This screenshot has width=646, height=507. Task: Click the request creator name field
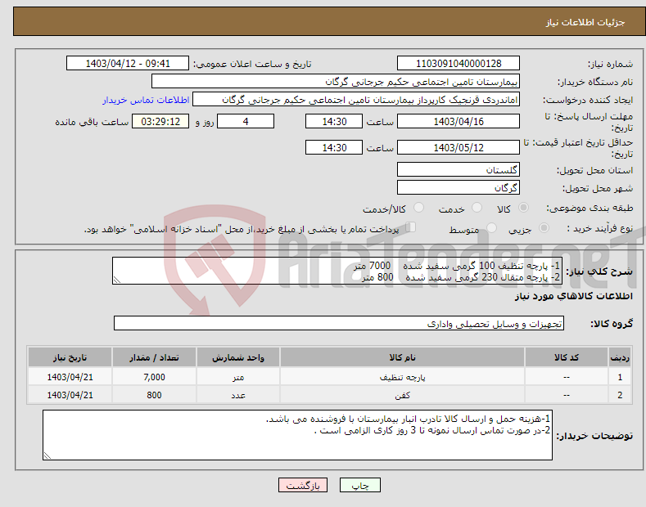pyautogui.click(x=356, y=100)
